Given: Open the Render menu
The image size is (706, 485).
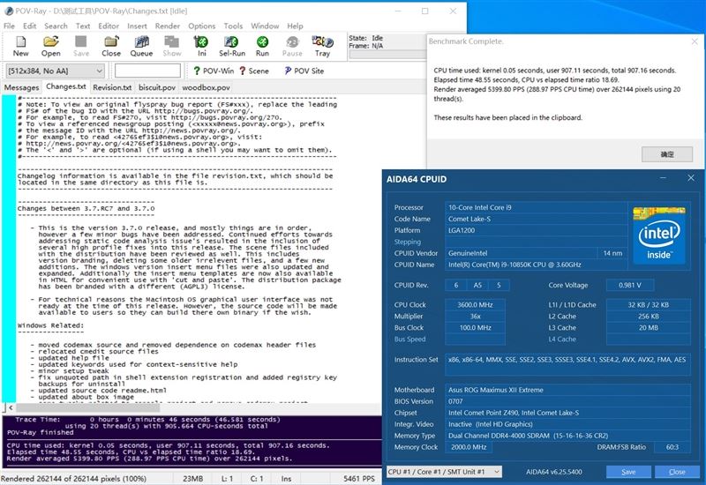Looking at the screenshot, I should (168, 26).
